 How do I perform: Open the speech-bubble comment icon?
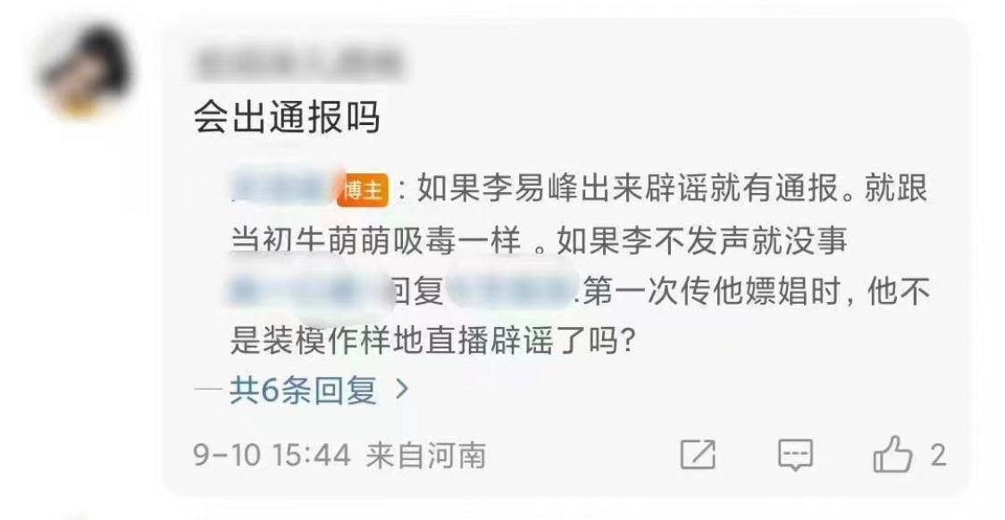click(795, 456)
